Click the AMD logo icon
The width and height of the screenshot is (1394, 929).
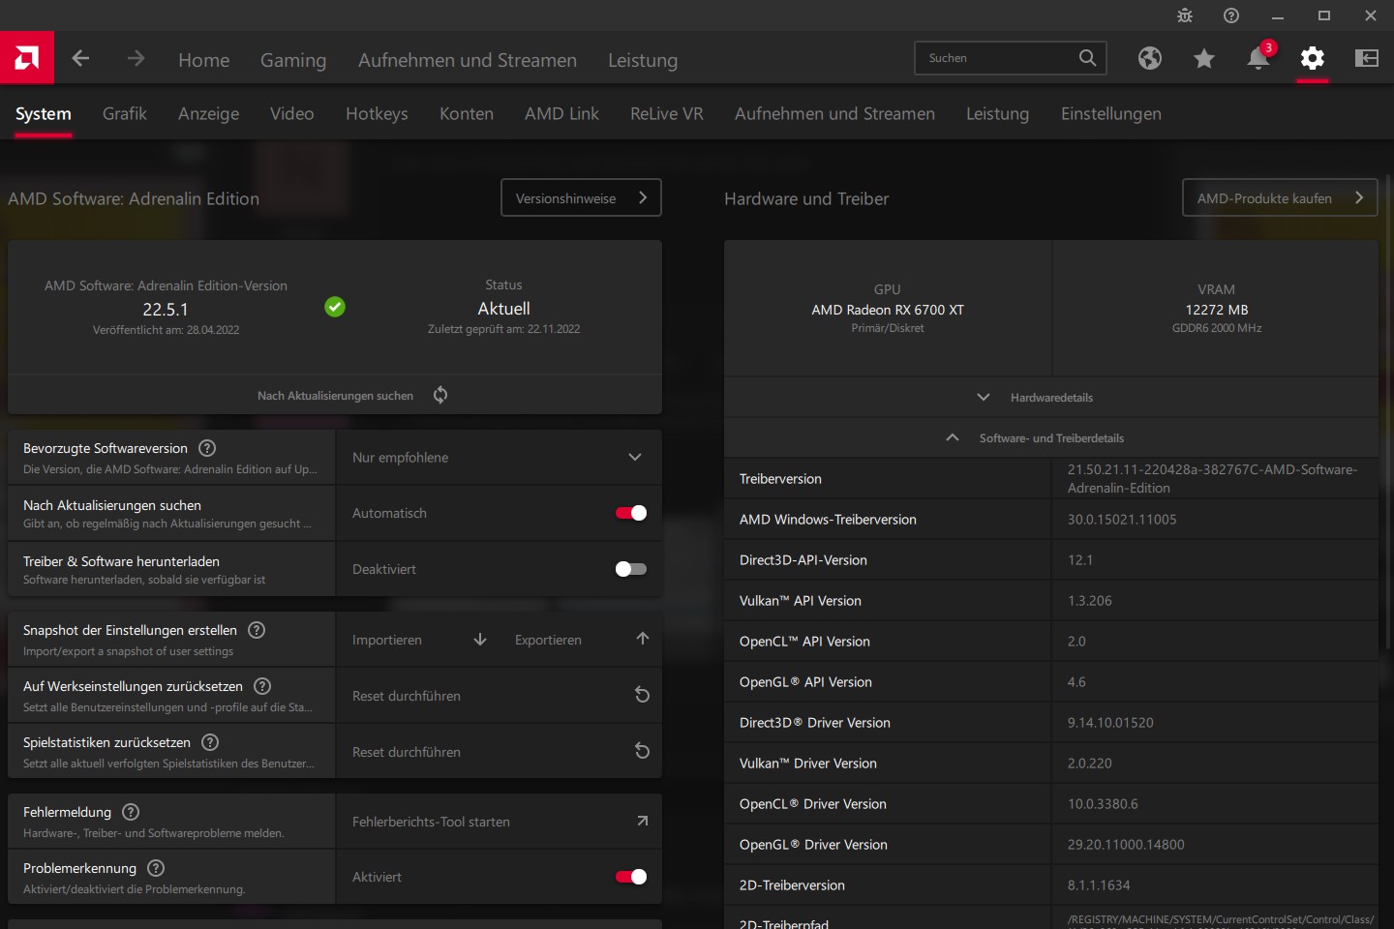(27, 58)
